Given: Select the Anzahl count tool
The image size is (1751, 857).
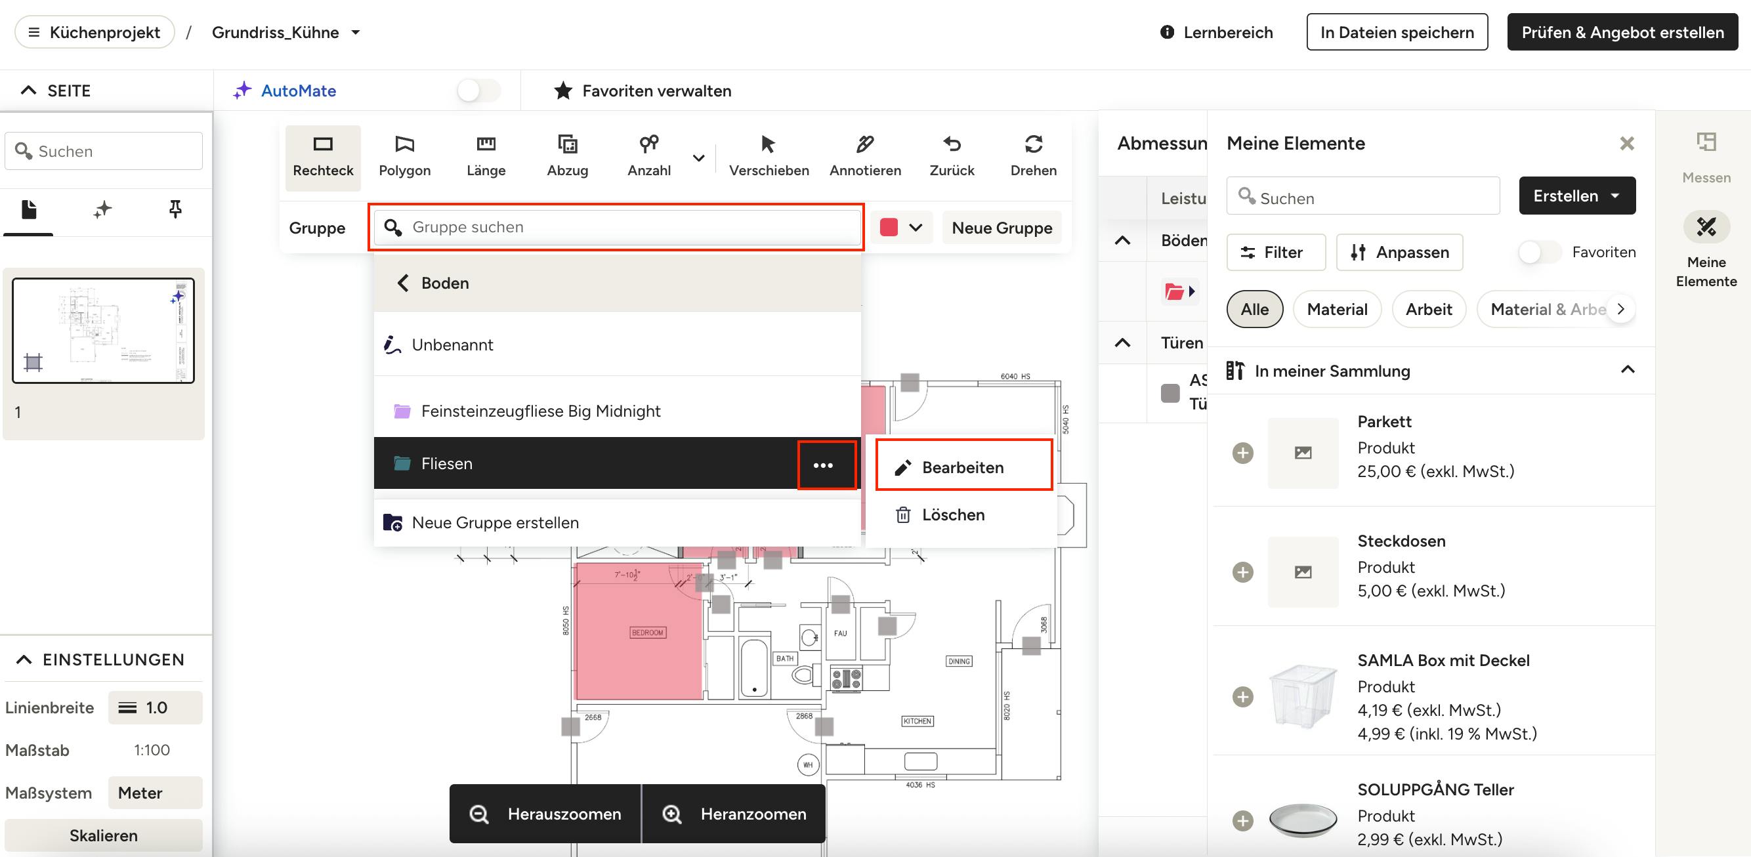Looking at the screenshot, I should (649, 157).
